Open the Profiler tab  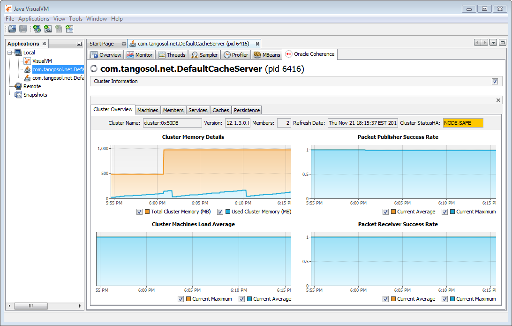(x=236, y=55)
